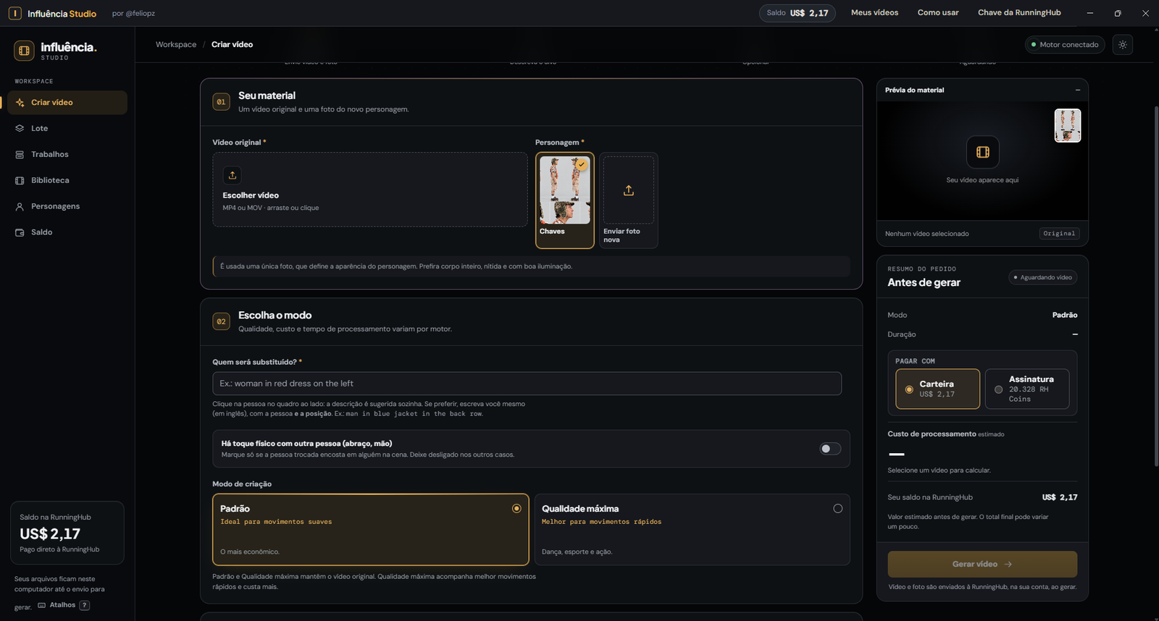Click the "por @feliopz" text in the title bar

click(x=133, y=14)
